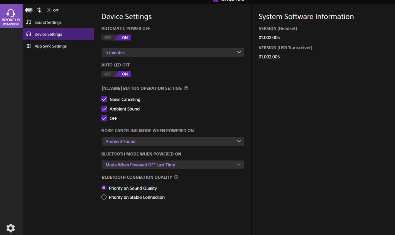This screenshot has height=235, width=395.
Task: Expand the 5 minutes power off dropdown
Action: (x=172, y=52)
